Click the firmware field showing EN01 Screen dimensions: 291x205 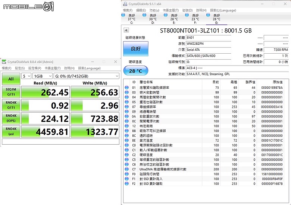point(209,38)
